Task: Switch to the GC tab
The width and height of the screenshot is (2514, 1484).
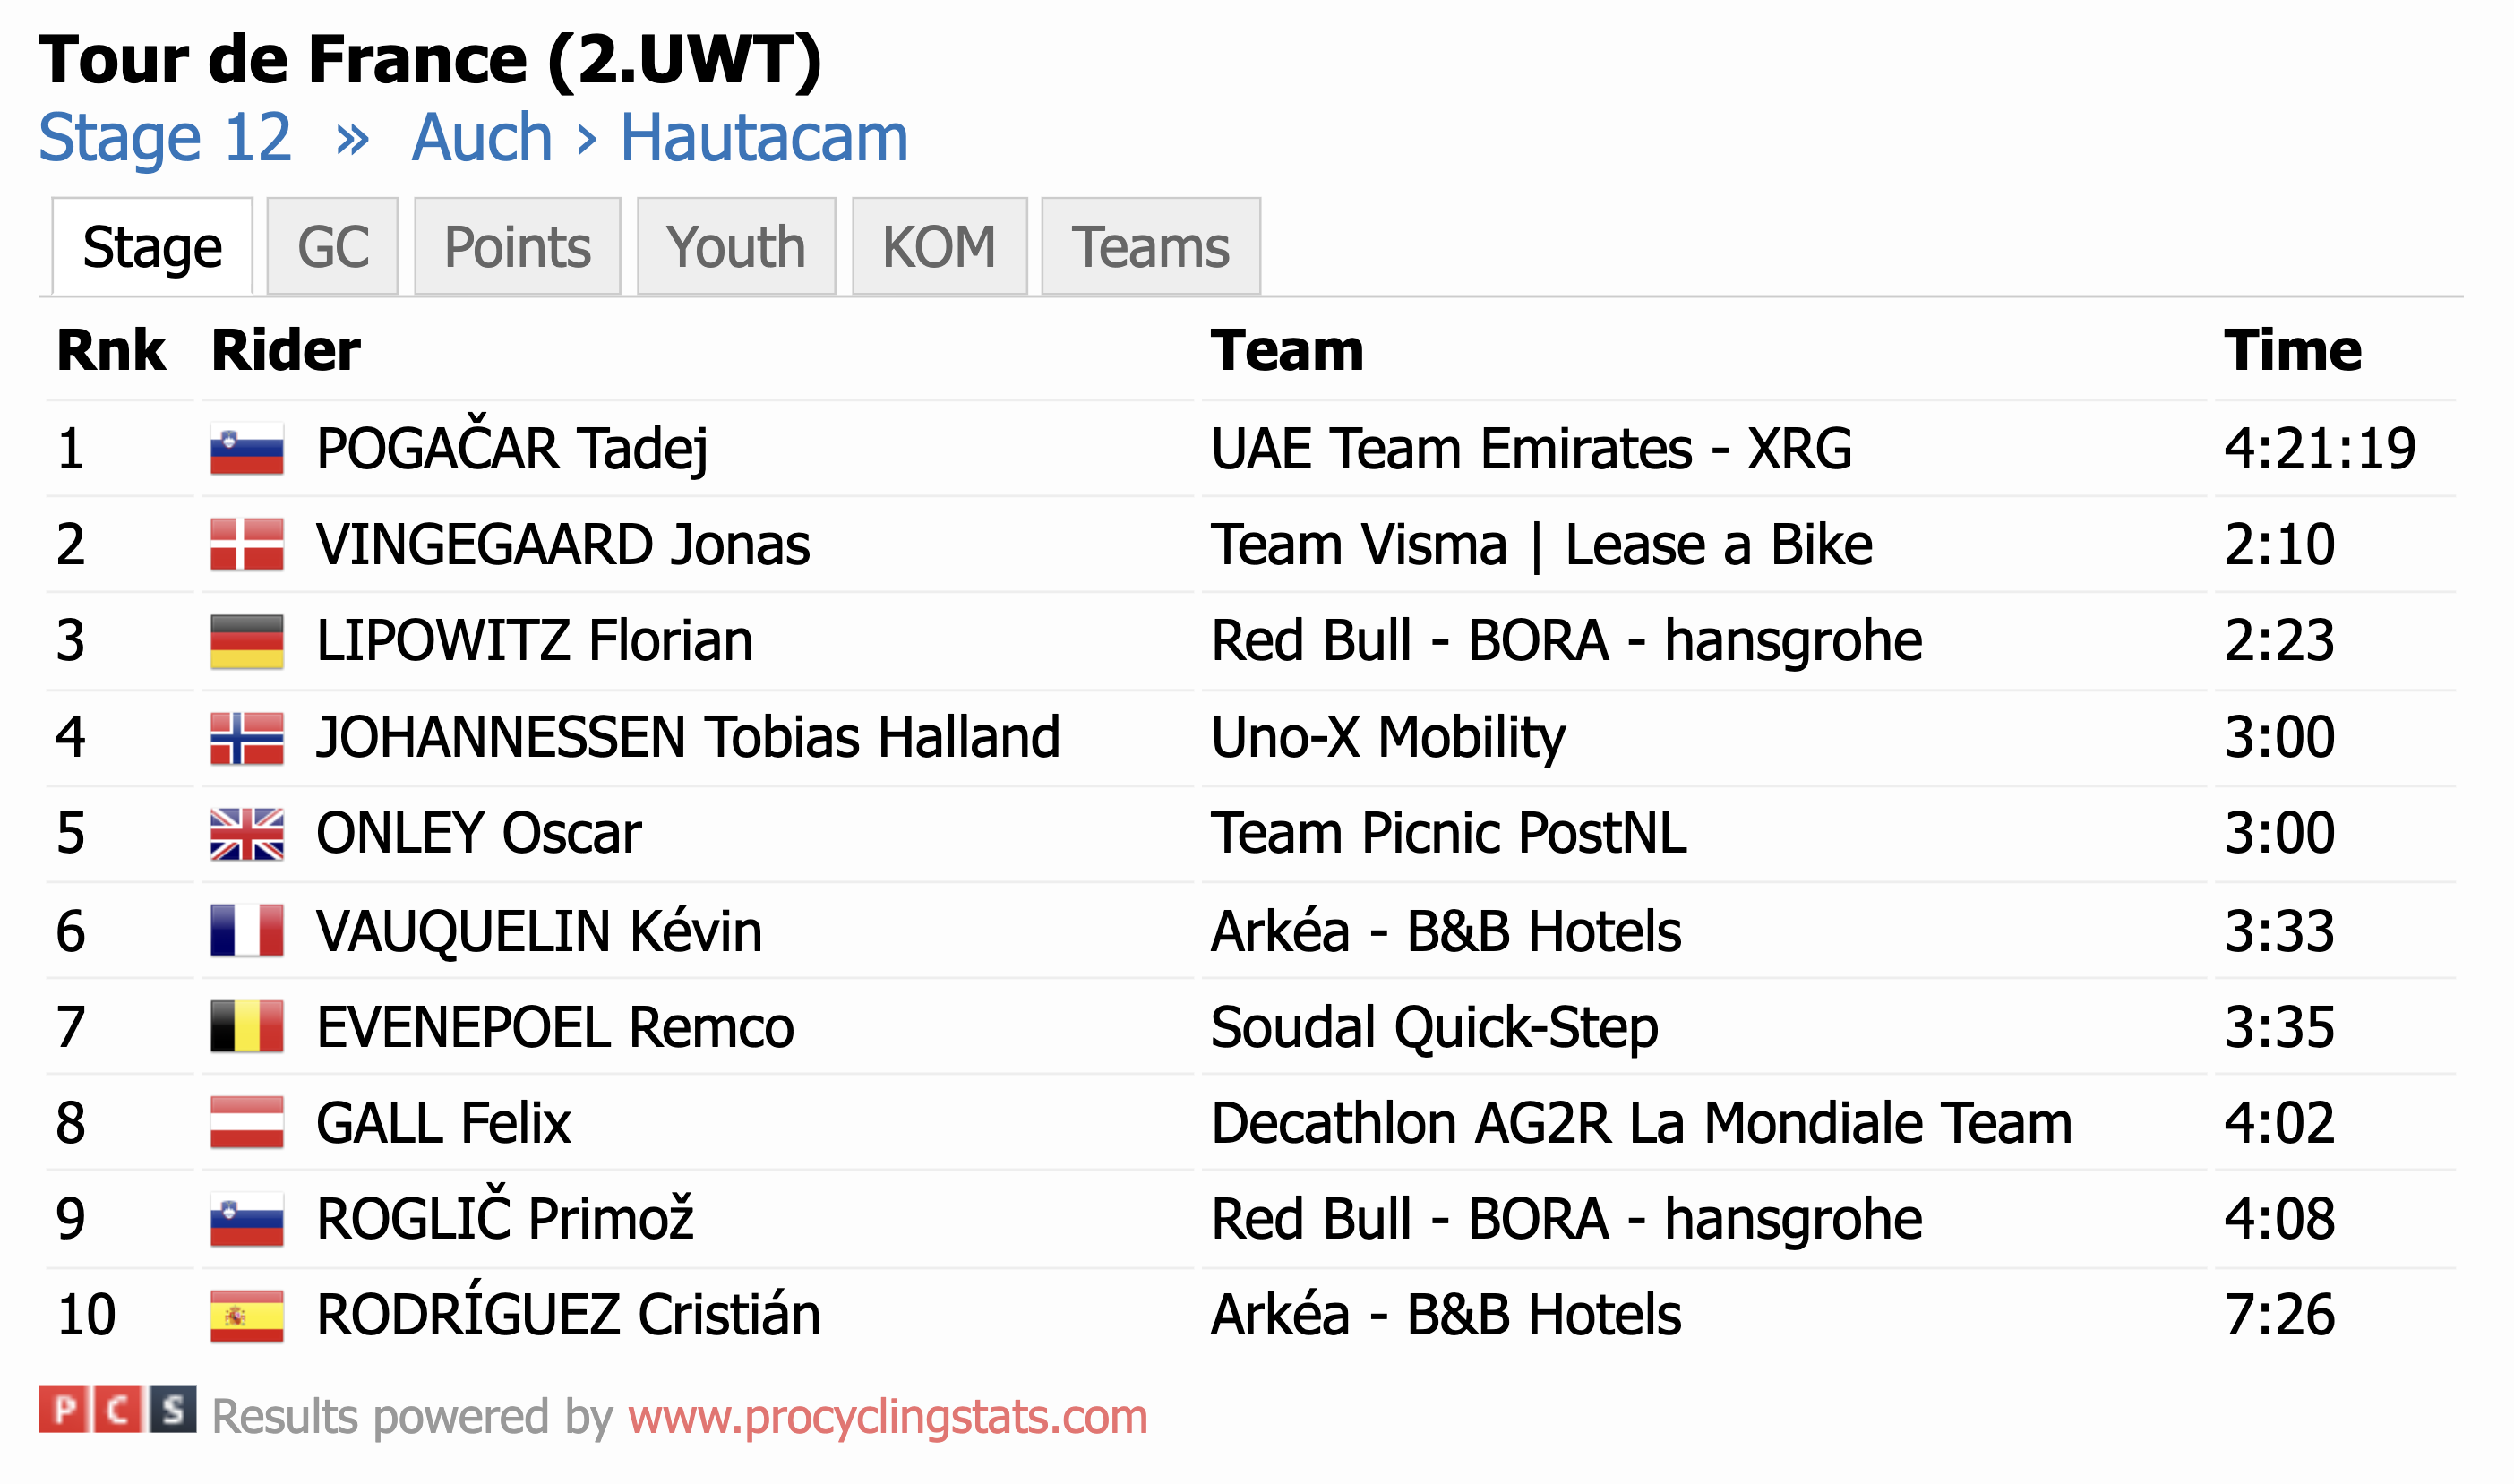Action: point(333,247)
